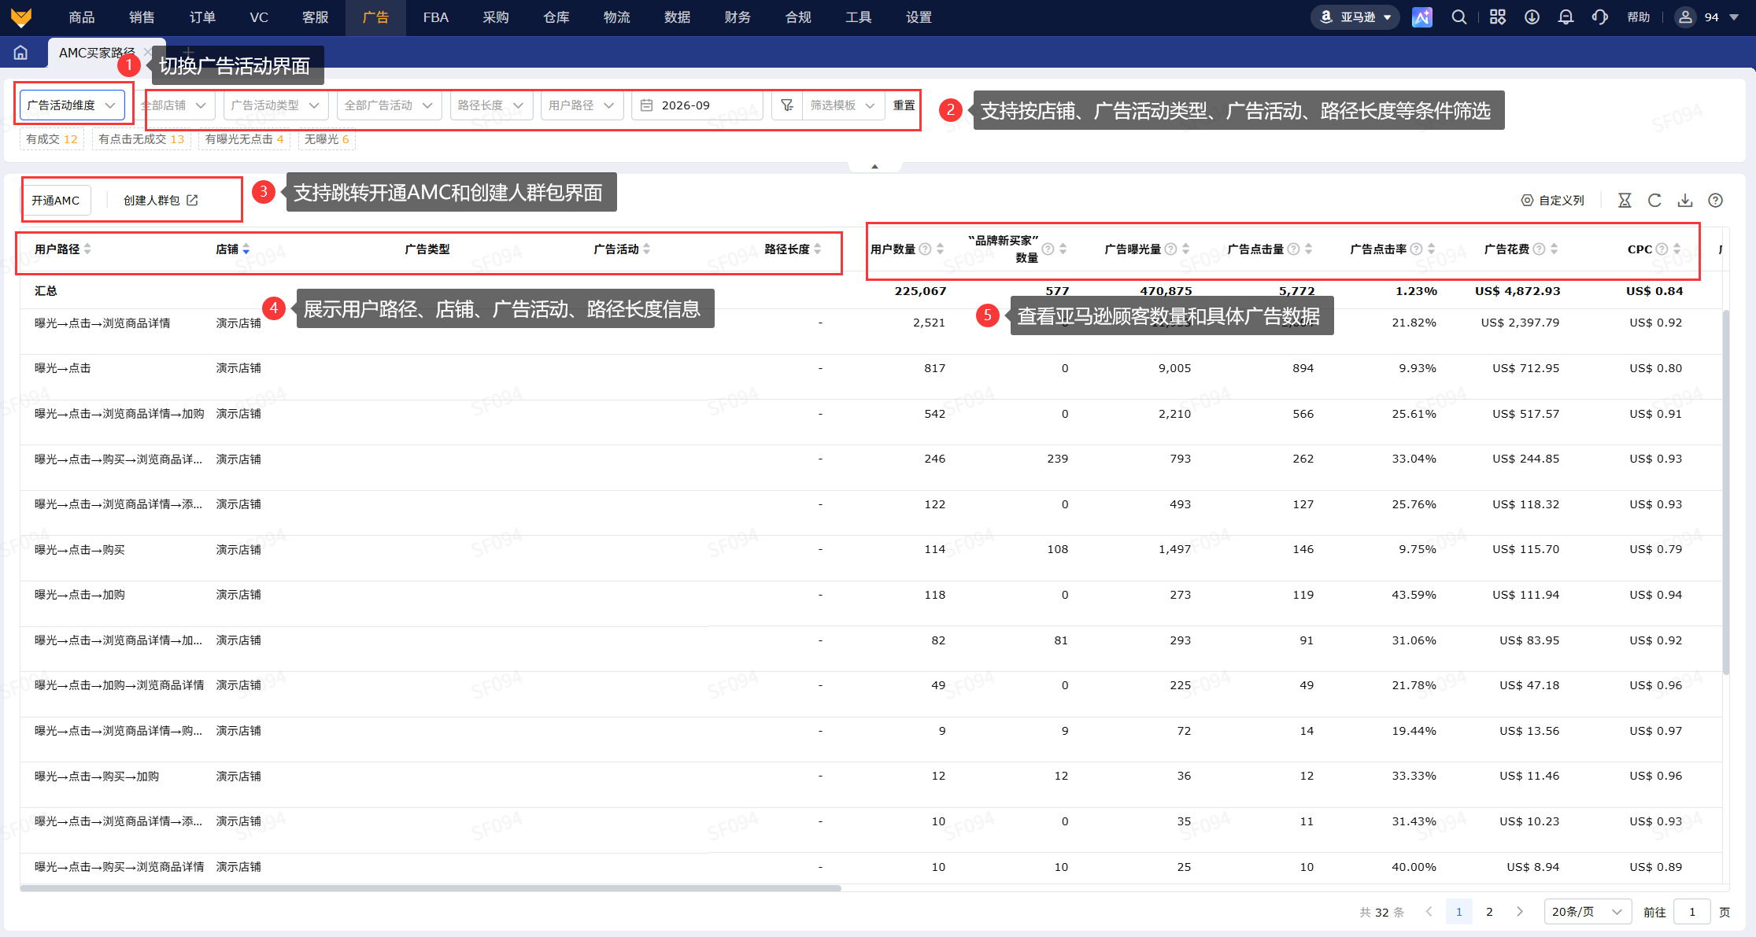Open the 广告 top menu
1756x937 pixels.
pos(375,17)
